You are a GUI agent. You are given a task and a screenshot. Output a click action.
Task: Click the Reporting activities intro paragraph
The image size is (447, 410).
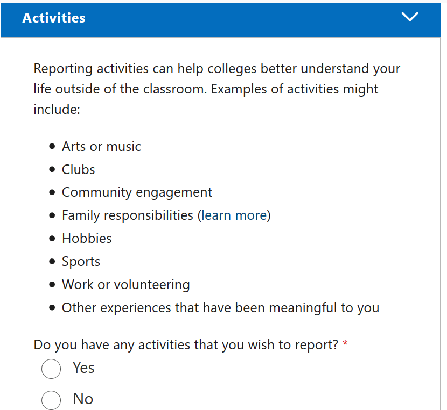pyautogui.click(x=216, y=89)
